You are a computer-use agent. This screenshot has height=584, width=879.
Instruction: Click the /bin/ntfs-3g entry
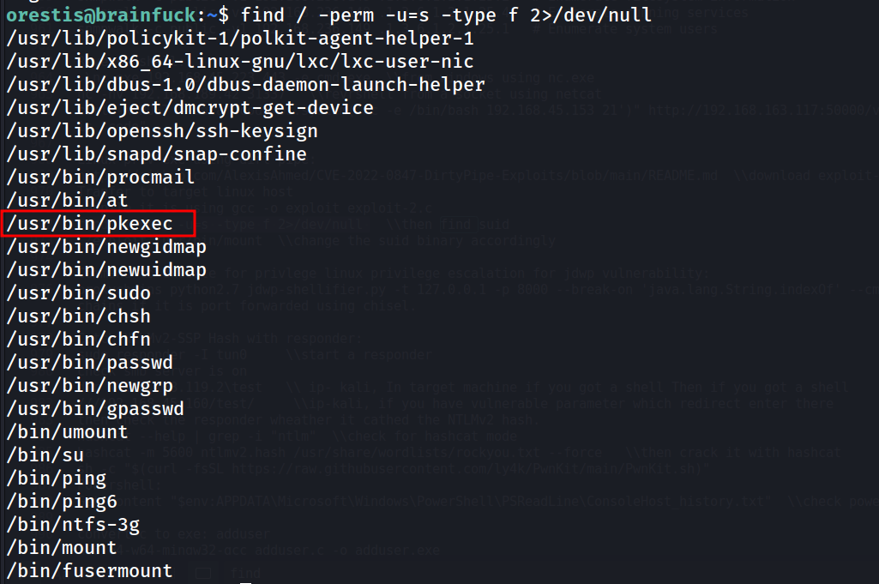pos(73,525)
